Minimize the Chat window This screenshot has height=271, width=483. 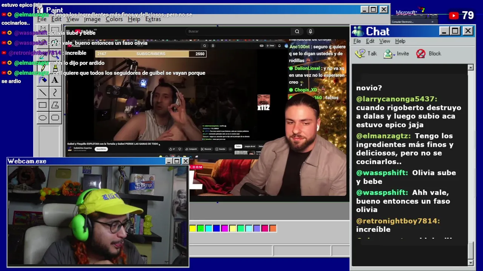click(444, 31)
